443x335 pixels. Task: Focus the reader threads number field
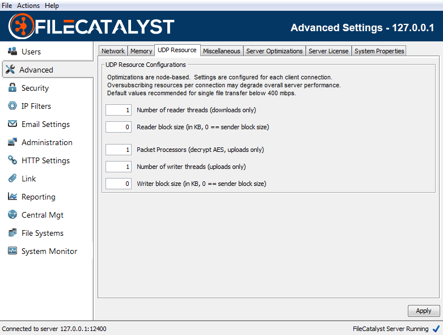(x=119, y=110)
